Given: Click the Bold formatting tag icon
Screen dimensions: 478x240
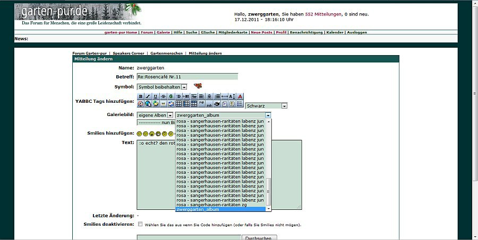Looking at the screenshot, I should pos(141,96).
